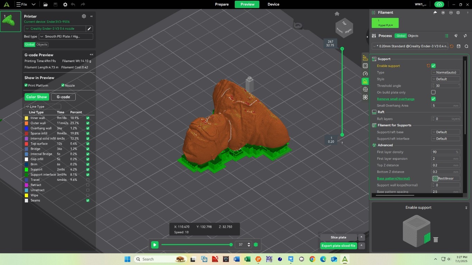Screen dimensions: 472x265
Task: Click the horizontal layer progress slider
Action: (196, 245)
